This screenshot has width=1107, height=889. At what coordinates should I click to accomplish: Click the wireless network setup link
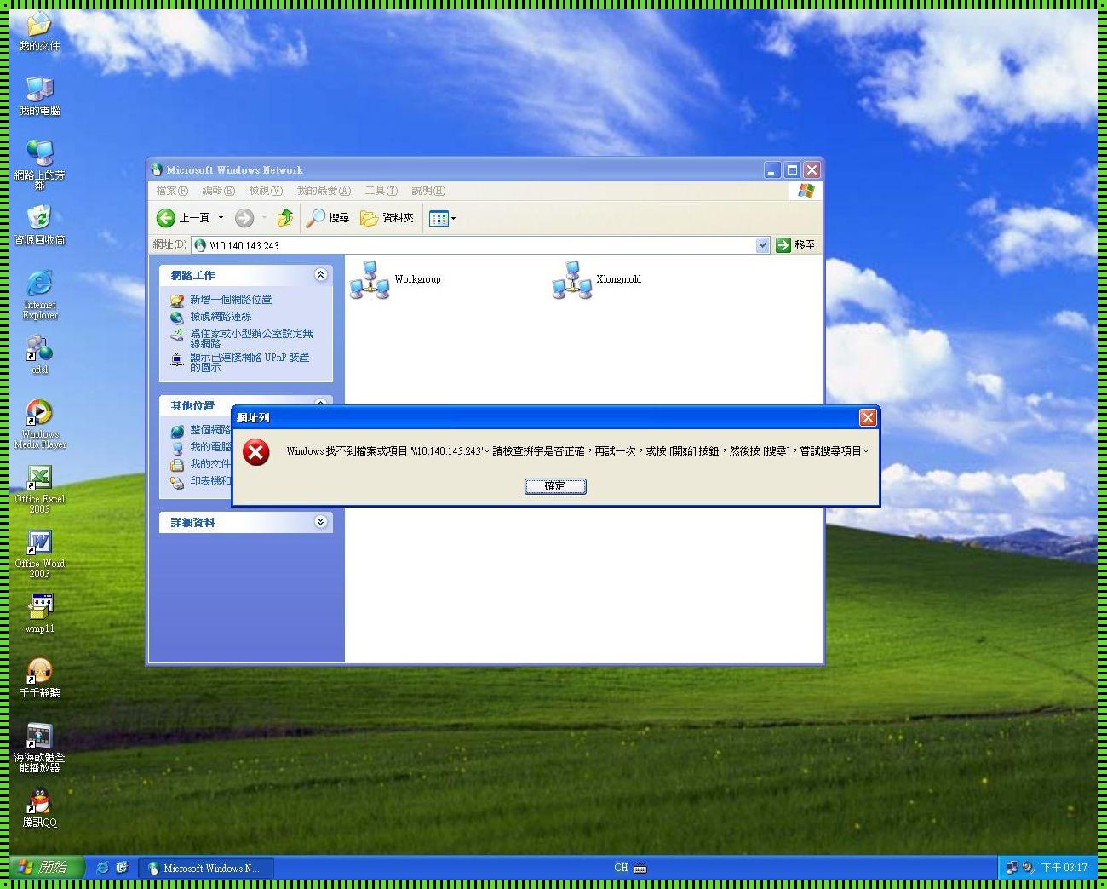click(251, 338)
